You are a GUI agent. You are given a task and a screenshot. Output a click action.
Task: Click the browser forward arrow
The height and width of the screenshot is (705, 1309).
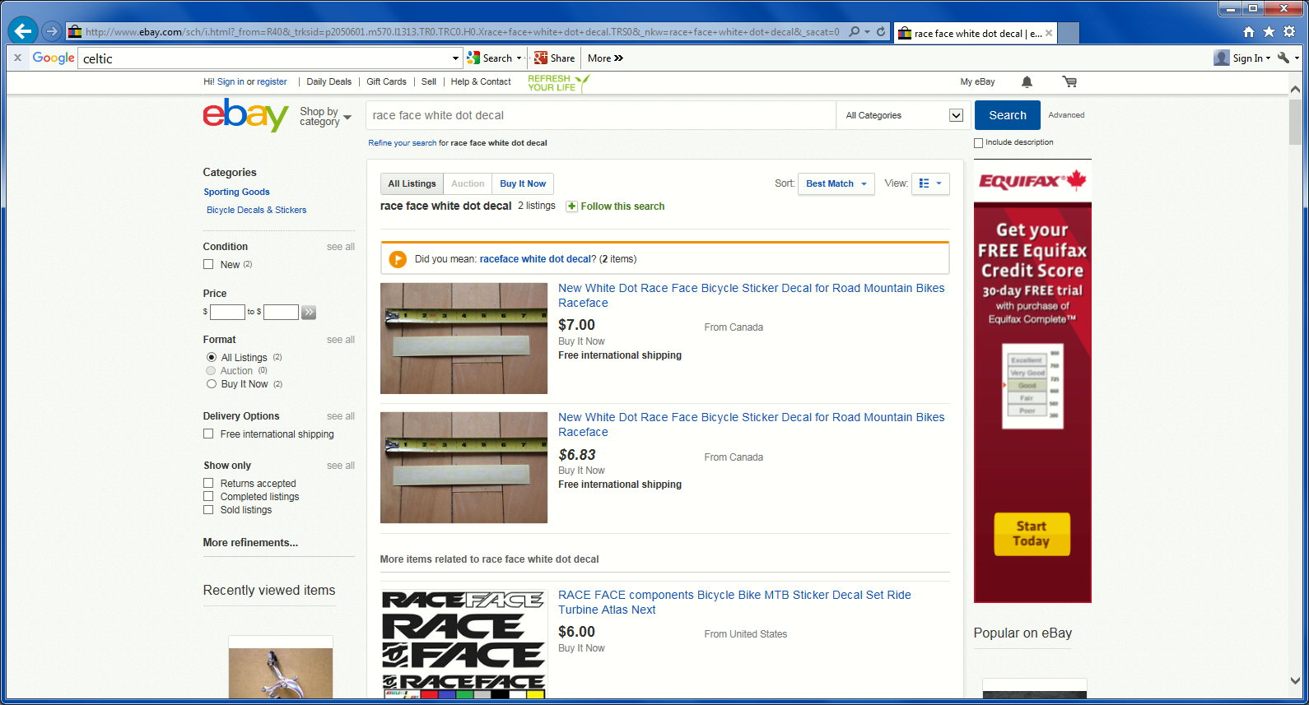(52, 31)
